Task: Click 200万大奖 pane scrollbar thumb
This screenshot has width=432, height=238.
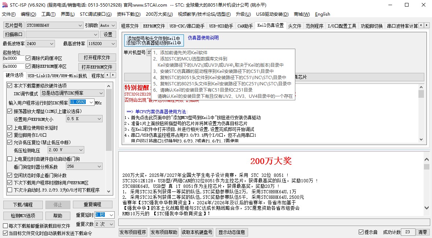Action: point(427,167)
